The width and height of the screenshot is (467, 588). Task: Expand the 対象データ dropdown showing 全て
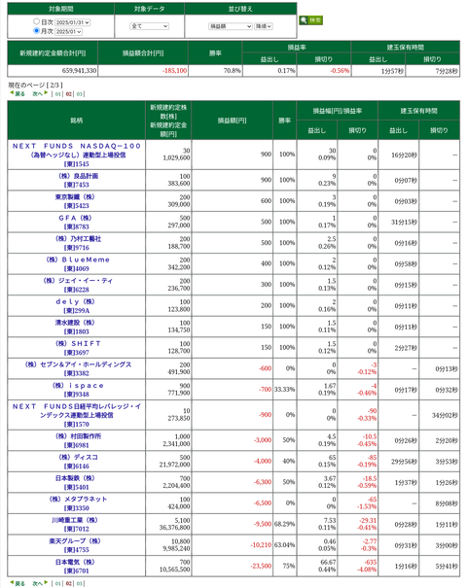click(x=150, y=26)
